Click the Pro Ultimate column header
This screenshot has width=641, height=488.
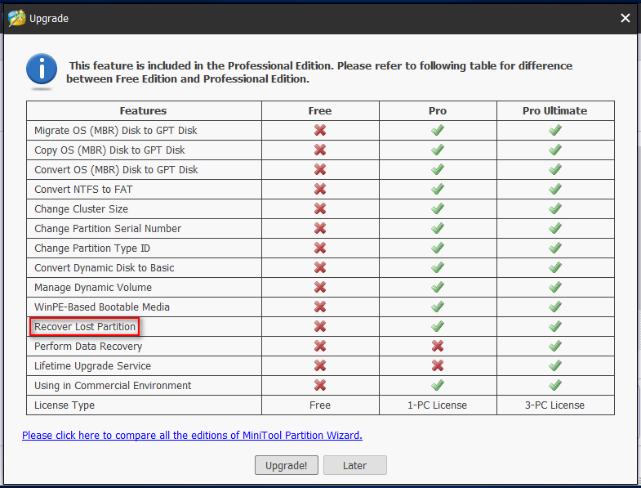point(554,110)
